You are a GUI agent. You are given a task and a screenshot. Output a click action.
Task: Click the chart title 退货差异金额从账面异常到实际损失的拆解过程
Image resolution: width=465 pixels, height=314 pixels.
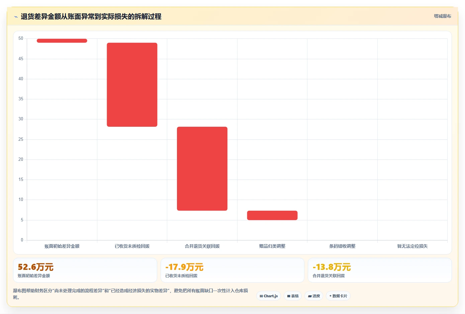pyautogui.click(x=91, y=17)
